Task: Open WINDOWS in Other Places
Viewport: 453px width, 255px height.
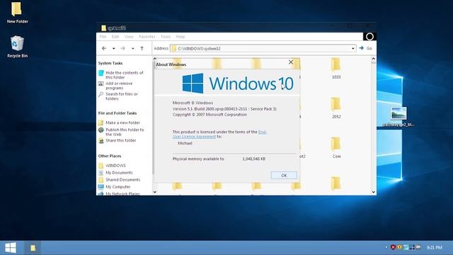Action: click(x=115, y=166)
